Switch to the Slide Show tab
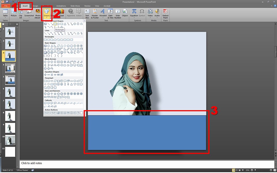277x173 pixels. click(x=75, y=6)
